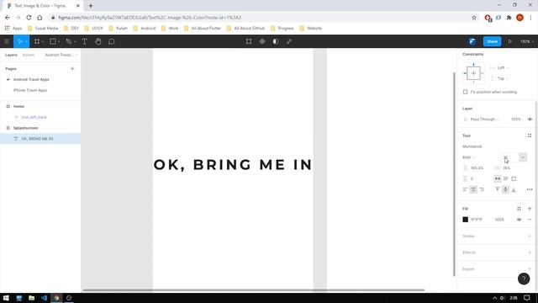Start presentation with the Play icon
This screenshot has height=303, width=538.
tap(510, 41)
